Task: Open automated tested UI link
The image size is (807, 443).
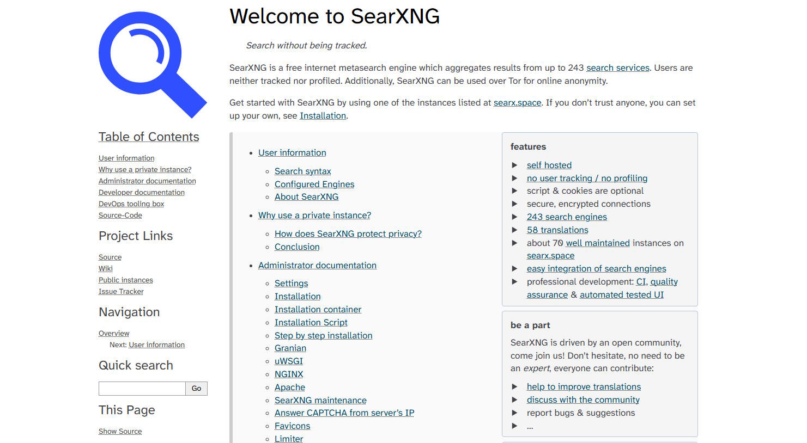Action: 622,295
